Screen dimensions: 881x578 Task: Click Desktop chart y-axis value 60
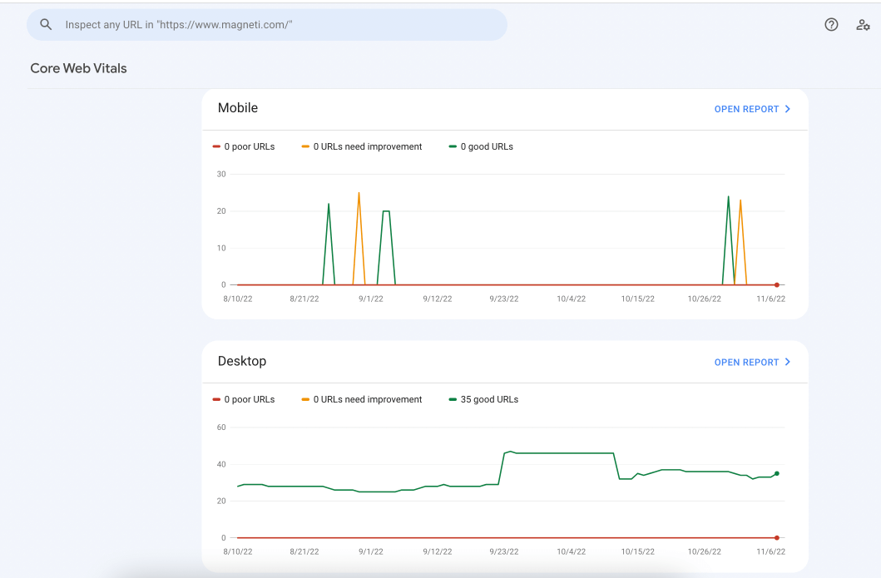221,427
